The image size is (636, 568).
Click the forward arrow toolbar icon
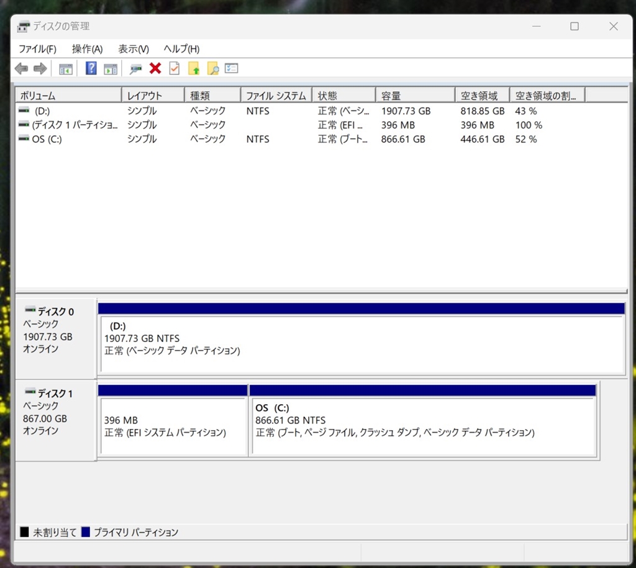pyautogui.click(x=40, y=69)
